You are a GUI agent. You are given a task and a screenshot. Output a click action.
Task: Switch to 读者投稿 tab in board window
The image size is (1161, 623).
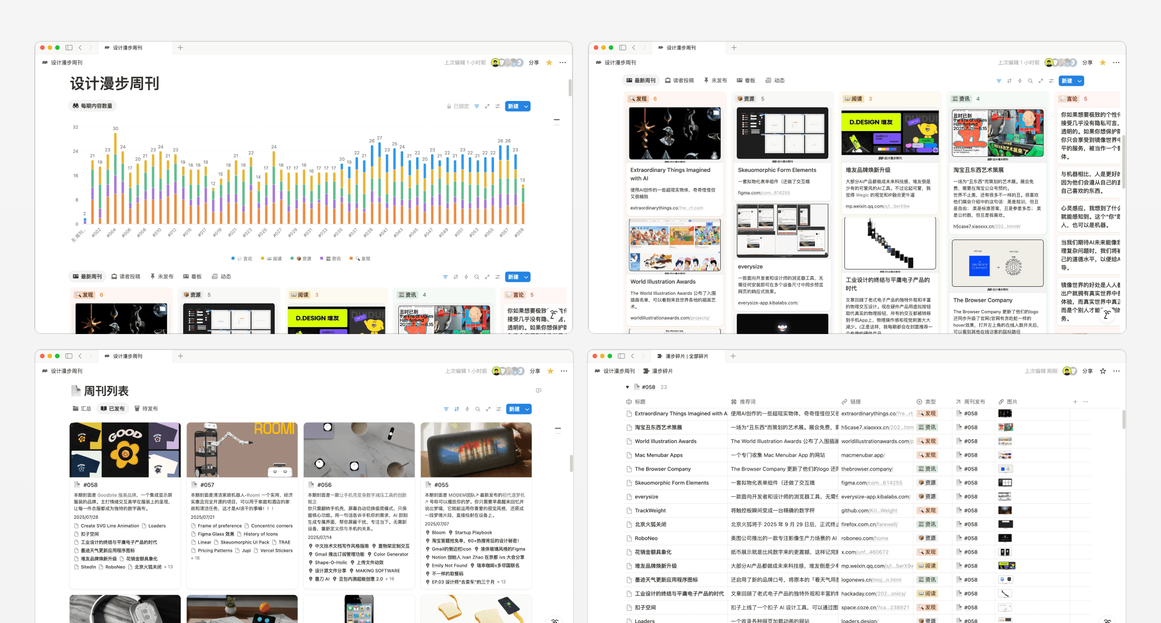pyautogui.click(x=679, y=81)
